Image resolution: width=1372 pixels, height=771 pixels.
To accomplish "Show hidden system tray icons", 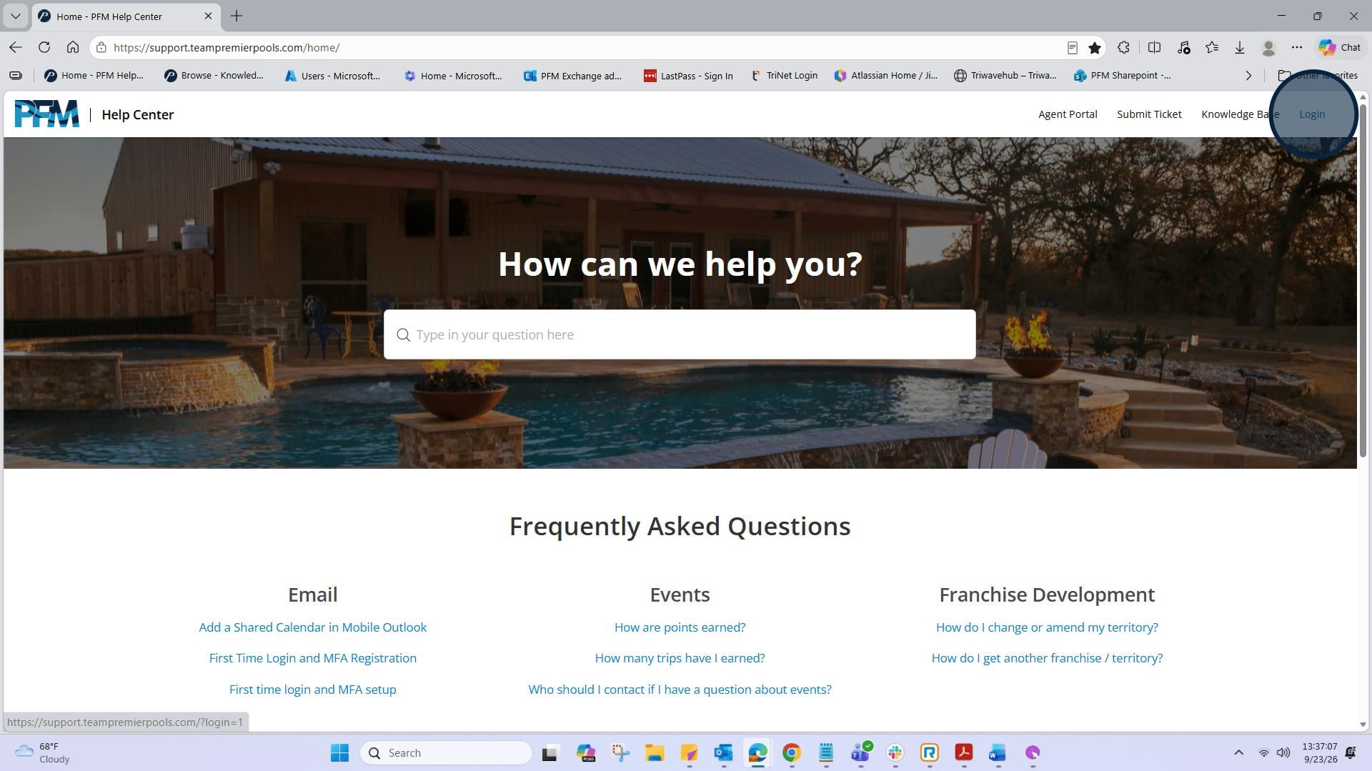I will 1239,752.
